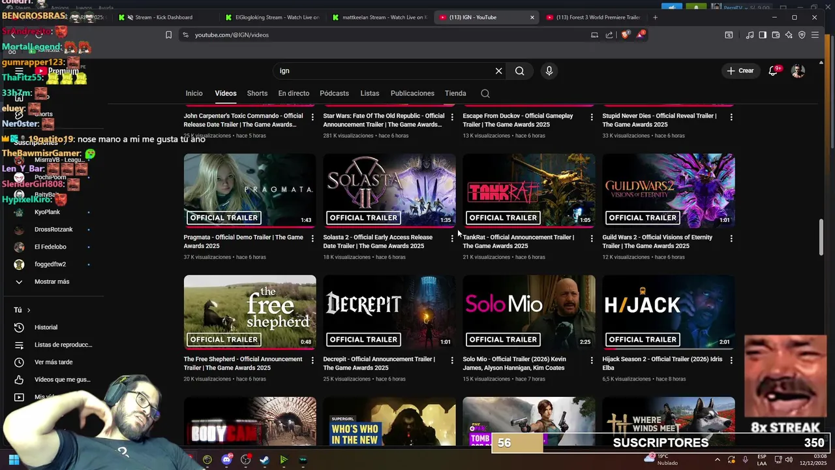Open the Tienda tab

(455, 93)
